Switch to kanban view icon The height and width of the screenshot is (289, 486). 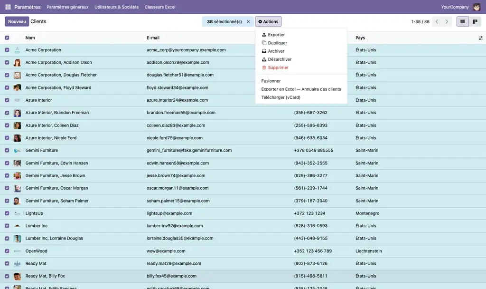click(475, 21)
